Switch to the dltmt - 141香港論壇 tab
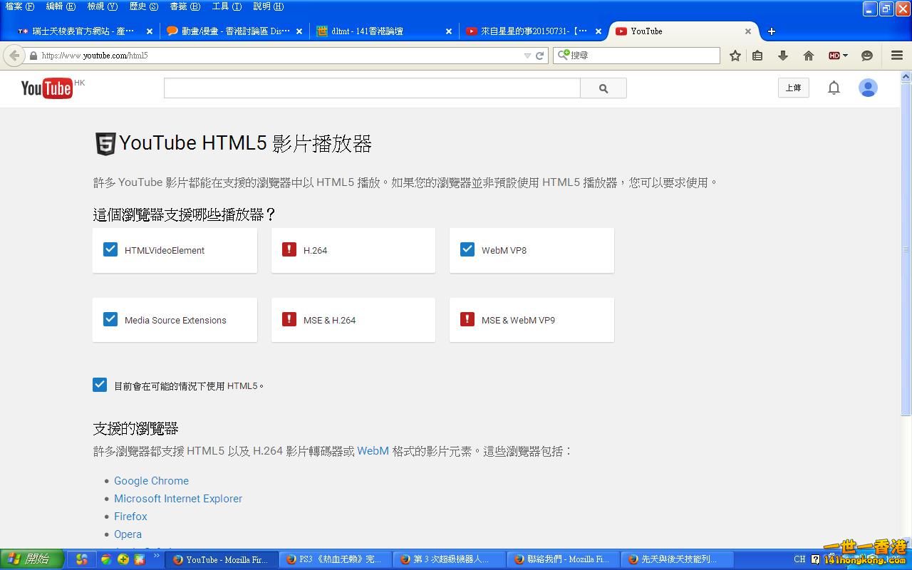This screenshot has height=570, width=912. [x=384, y=31]
